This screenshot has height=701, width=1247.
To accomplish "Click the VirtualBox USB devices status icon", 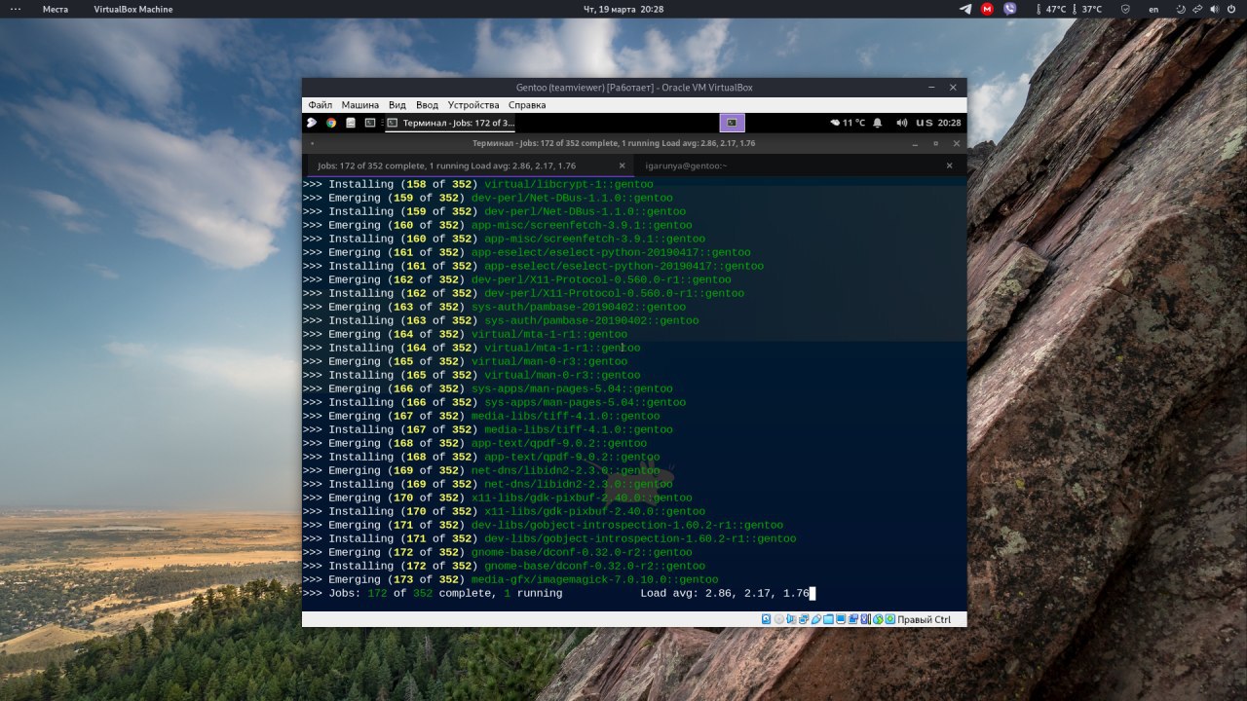I will (x=816, y=619).
